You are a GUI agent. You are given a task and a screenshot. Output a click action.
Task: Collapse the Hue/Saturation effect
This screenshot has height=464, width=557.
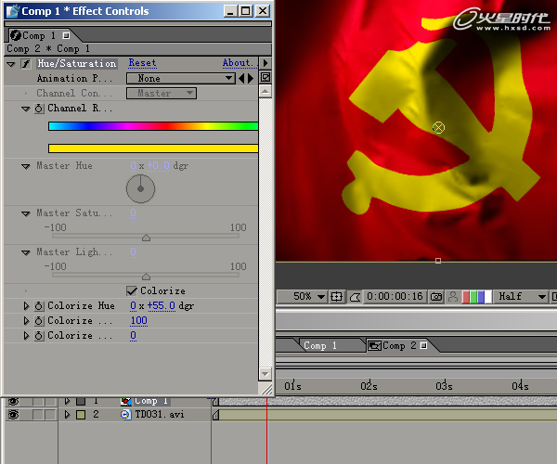click(x=11, y=64)
